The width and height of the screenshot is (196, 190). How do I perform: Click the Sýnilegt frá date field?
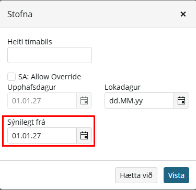(42, 136)
